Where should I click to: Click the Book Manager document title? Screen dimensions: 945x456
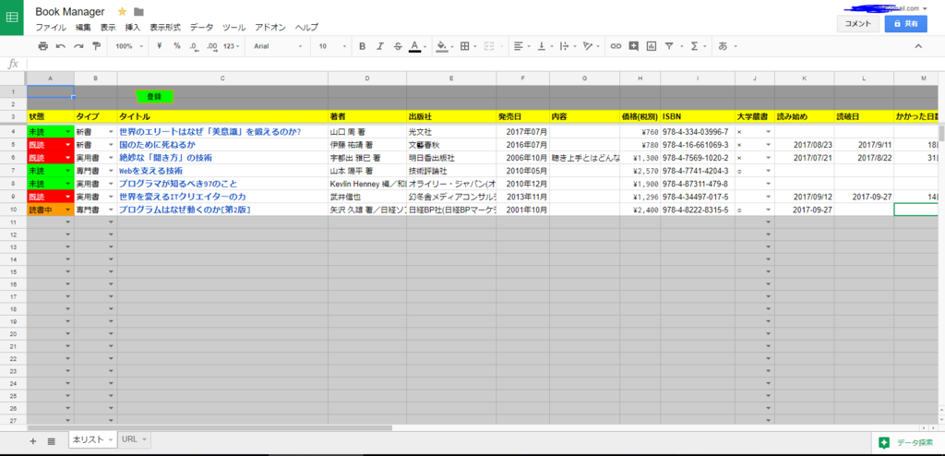tap(70, 11)
